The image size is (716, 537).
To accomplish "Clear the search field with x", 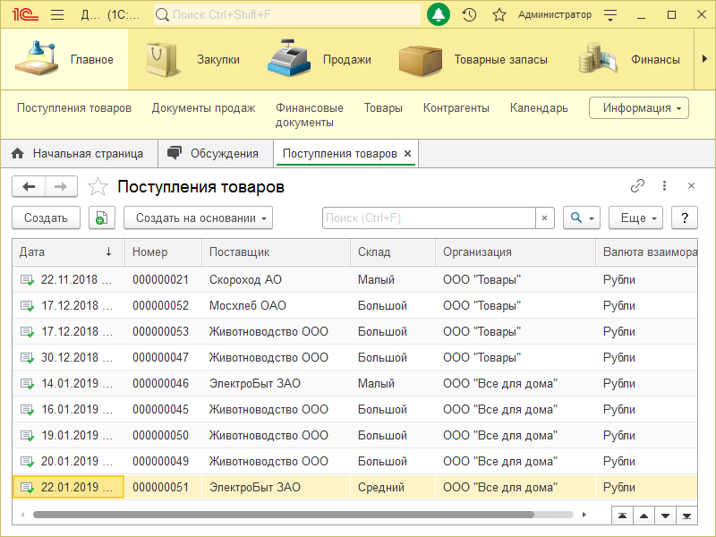I will click(x=545, y=217).
